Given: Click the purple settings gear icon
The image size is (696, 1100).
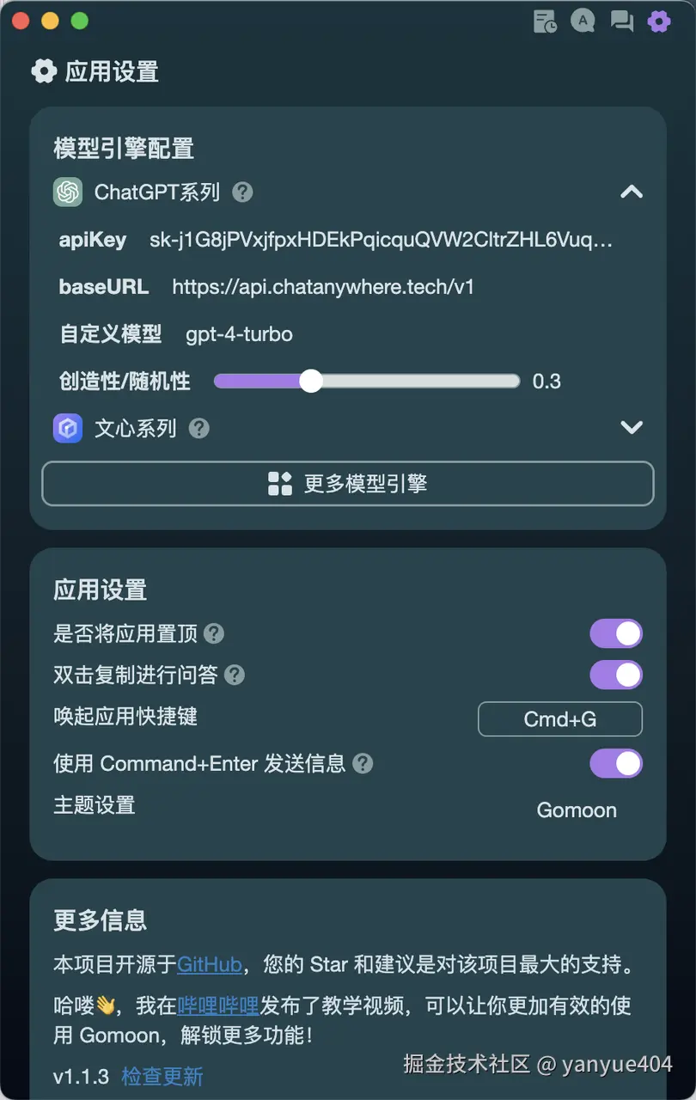Looking at the screenshot, I should tap(659, 21).
